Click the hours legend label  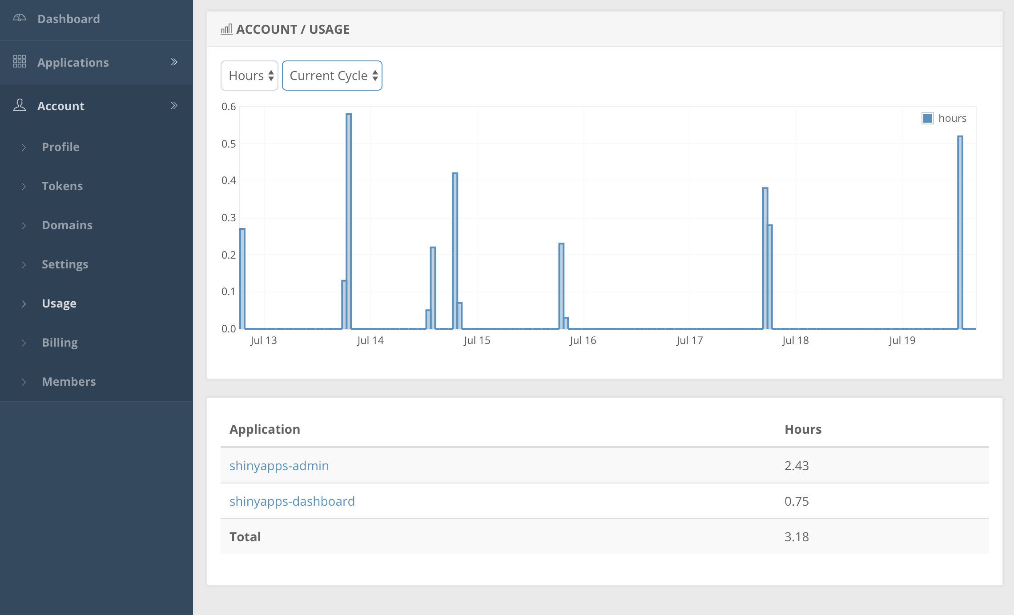pyautogui.click(x=952, y=118)
